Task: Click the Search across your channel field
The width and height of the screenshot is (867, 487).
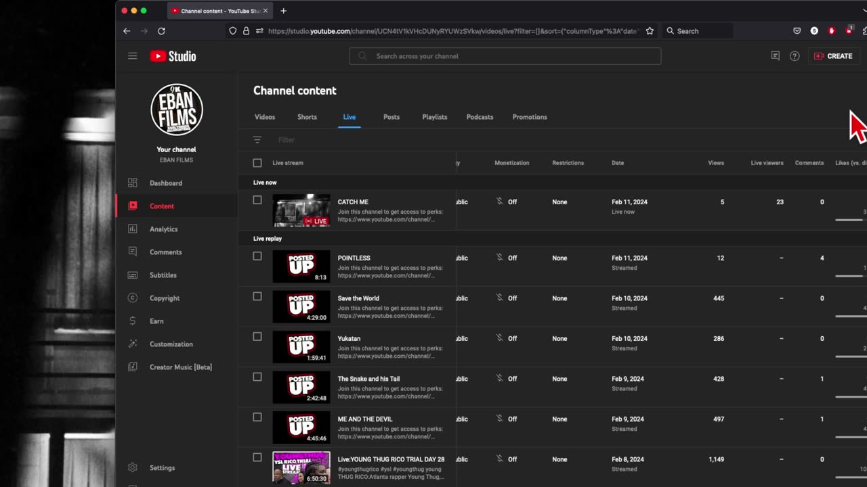Action: 505,56
